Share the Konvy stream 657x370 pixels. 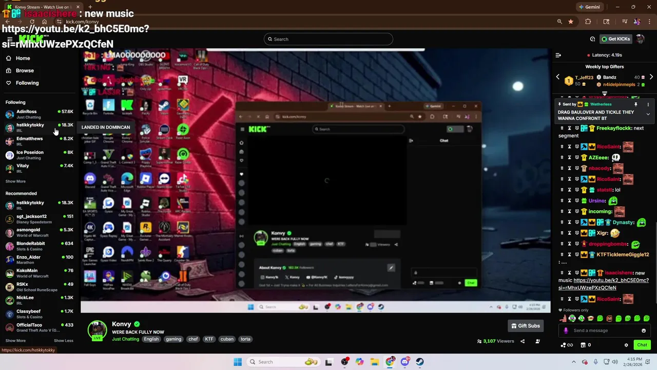pyautogui.click(x=523, y=341)
